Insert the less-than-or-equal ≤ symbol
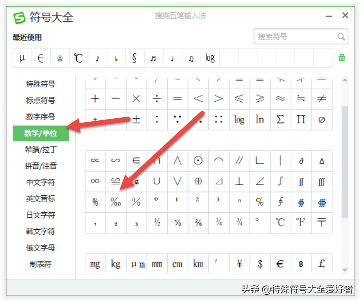Viewport: 361px width, 302px height. point(239,99)
